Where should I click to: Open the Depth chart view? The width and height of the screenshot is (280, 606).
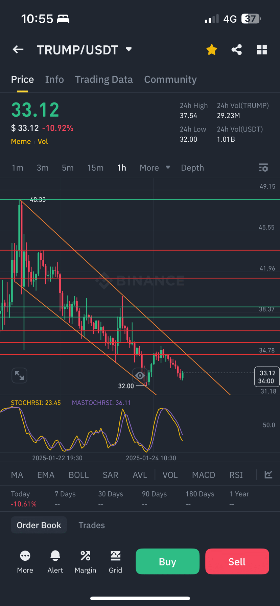click(x=192, y=168)
